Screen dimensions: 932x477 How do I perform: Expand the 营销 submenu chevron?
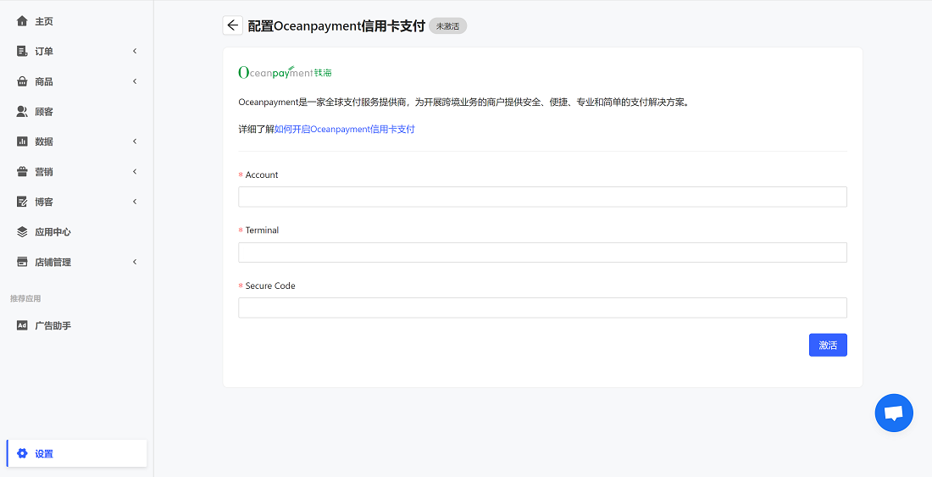[135, 172]
